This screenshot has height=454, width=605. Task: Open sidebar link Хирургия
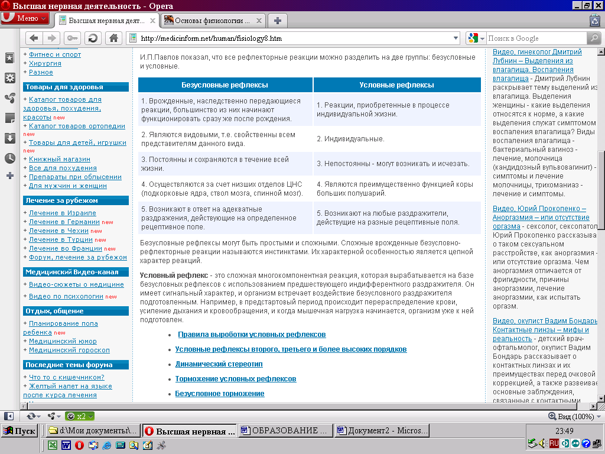click(45, 63)
